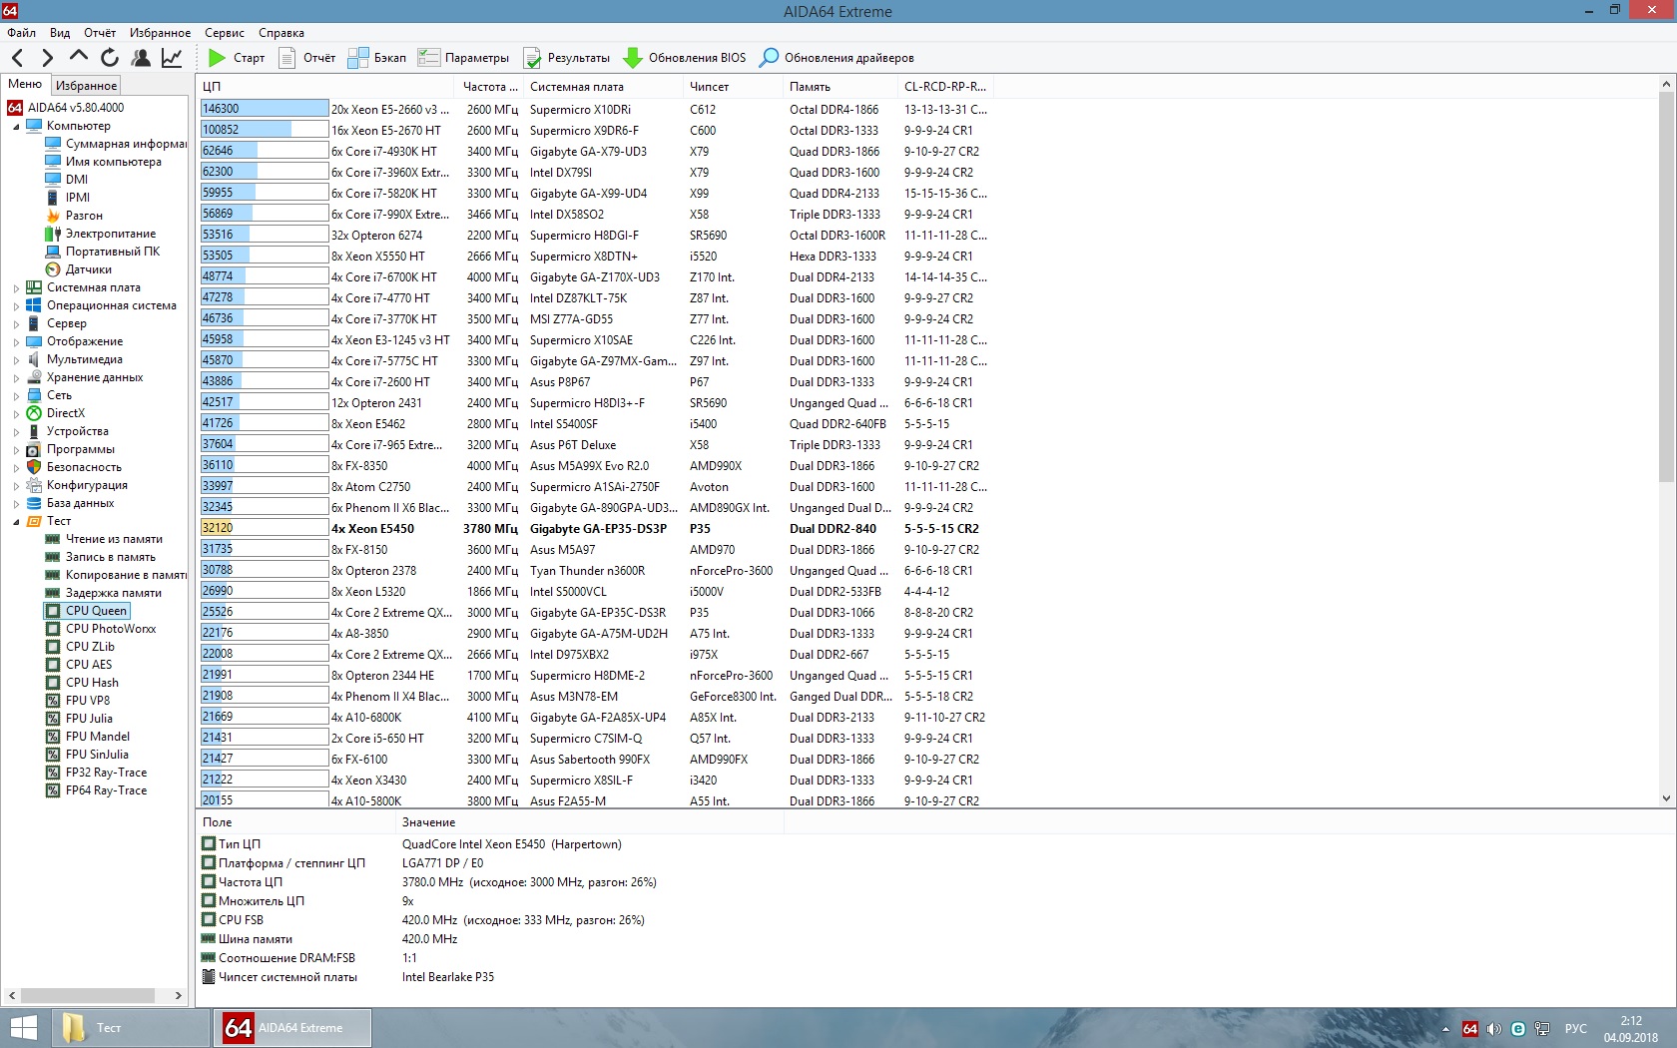Open Имя компьютера in the tree
The height and width of the screenshot is (1048, 1677).
(x=104, y=162)
